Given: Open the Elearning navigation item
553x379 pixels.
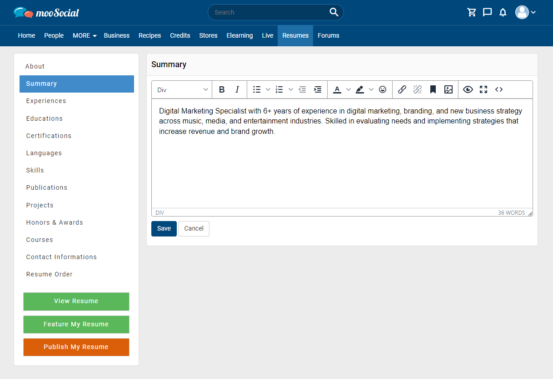Looking at the screenshot, I should (x=239, y=35).
